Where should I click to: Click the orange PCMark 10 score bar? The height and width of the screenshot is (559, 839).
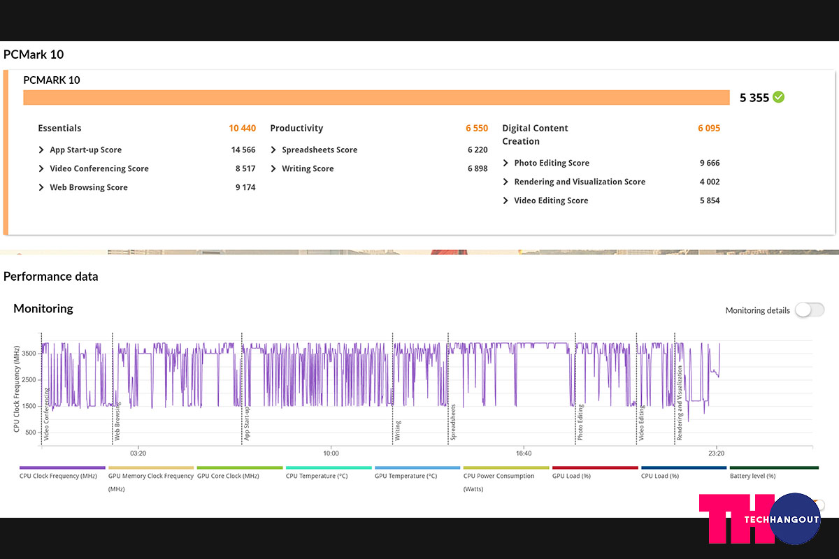377,97
